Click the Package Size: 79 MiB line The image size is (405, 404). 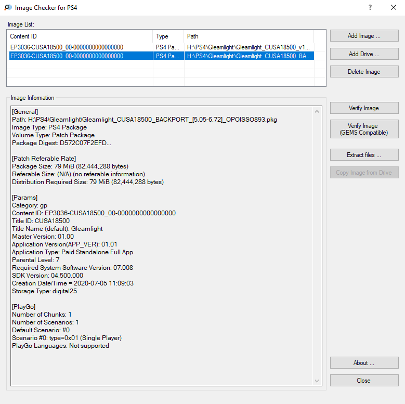(70, 166)
